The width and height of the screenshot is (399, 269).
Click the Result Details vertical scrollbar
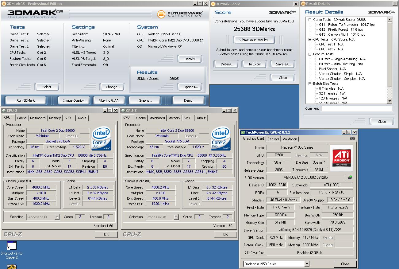(x=390, y=60)
